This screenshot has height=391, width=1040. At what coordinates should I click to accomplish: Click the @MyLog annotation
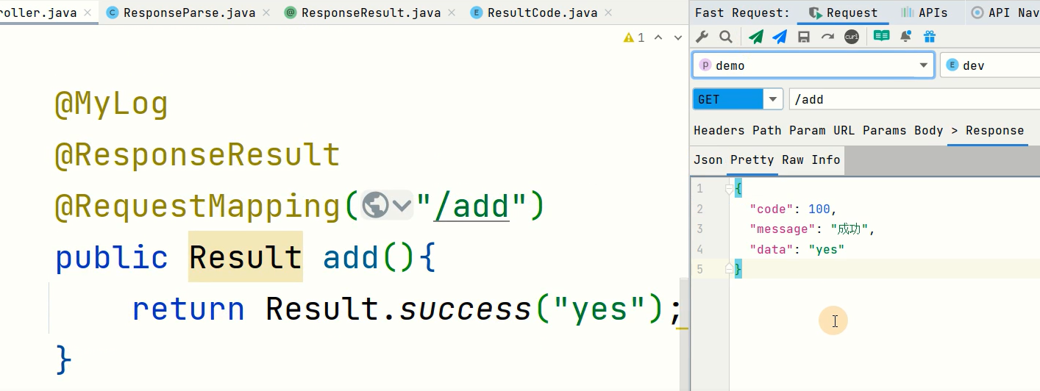(x=111, y=104)
